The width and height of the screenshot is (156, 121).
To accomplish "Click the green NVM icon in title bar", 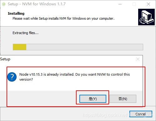I will coord(4,4).
